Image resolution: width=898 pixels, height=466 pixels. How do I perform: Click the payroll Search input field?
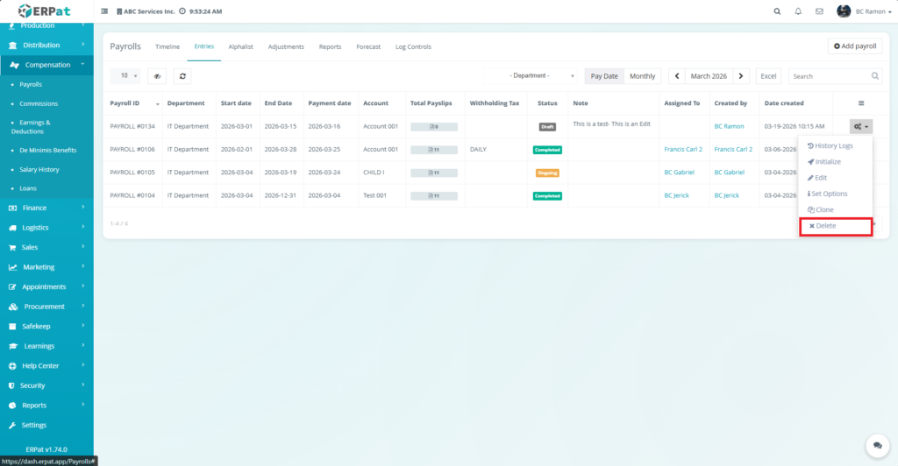pos(829,76)
